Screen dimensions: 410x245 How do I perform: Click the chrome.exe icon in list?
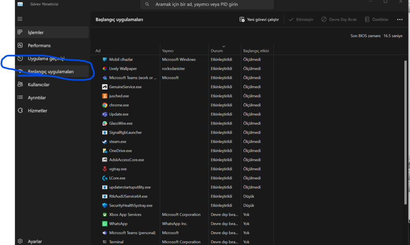[105, 105]
